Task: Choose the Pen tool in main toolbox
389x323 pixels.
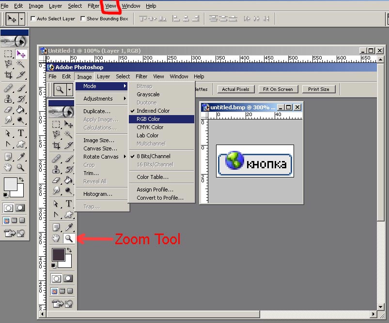Action: [8, 144]
